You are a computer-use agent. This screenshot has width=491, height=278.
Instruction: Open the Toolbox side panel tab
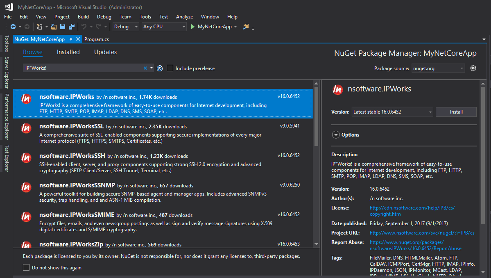tap(7, 43)
